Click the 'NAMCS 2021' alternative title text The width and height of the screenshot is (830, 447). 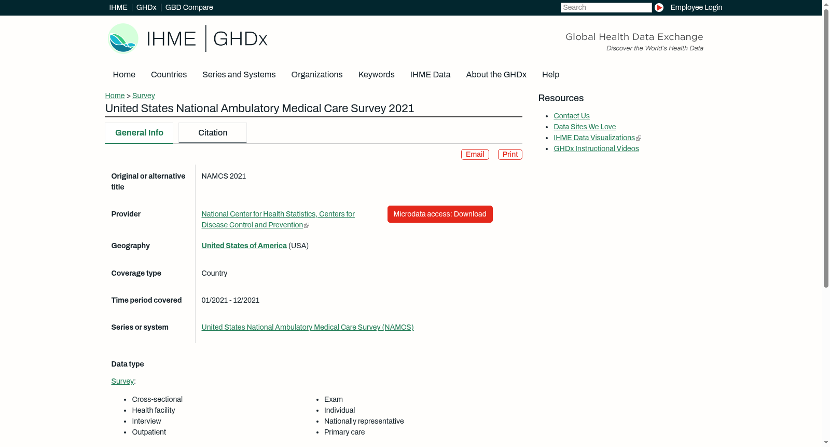tap(224, 176)
